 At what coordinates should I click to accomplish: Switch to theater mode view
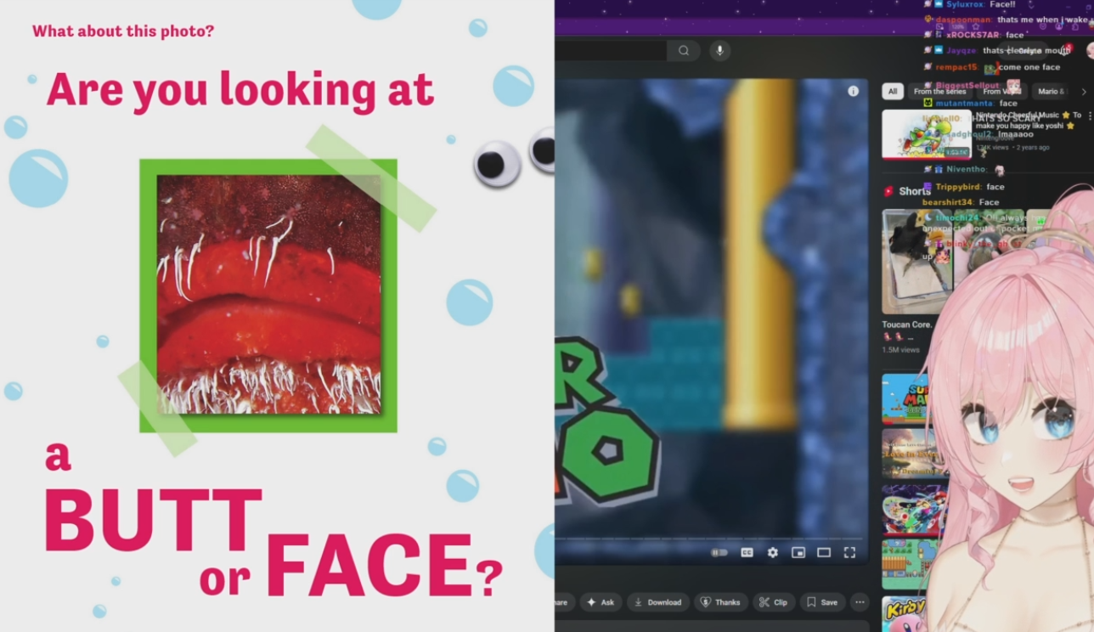point(823,552)
